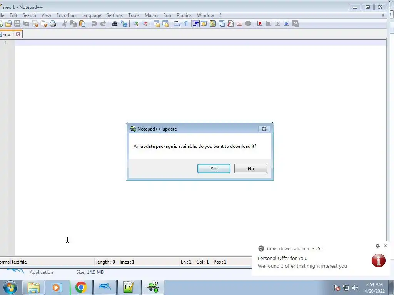
Task: Click the Redo arrow icon
Action: [x=103, y=23]
